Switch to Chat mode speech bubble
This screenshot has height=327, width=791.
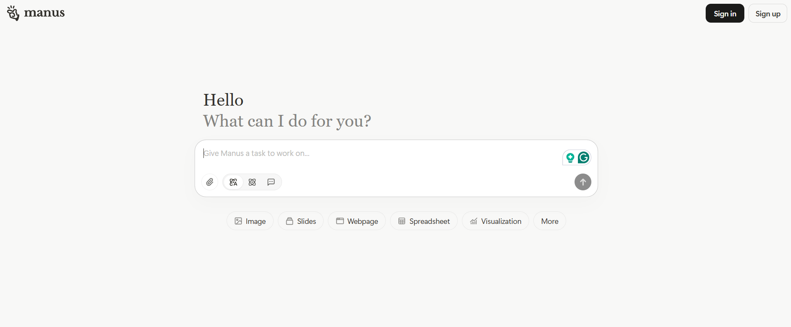point(271,182)
